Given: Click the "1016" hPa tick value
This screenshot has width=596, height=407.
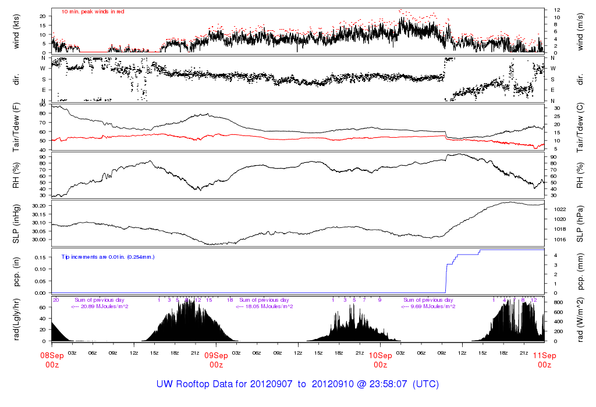Looking at the screenshot, I should (x=560, y=240).
